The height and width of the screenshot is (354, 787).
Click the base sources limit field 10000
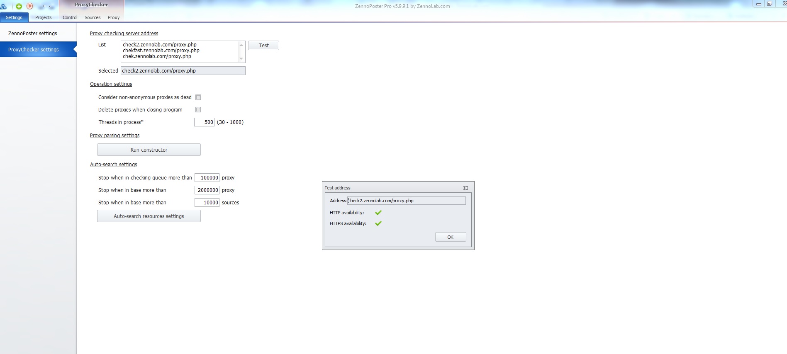207,203
